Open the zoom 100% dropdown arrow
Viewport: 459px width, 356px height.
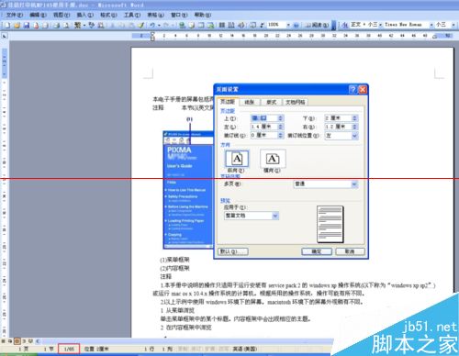point(288,25)
